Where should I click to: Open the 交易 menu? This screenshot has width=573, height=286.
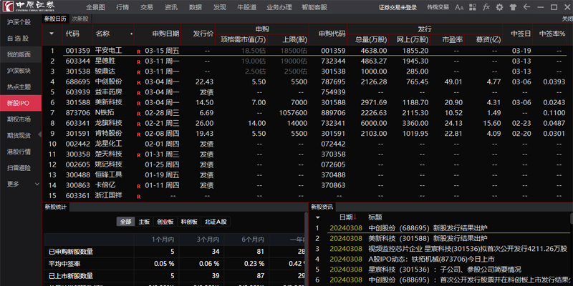coord(147,7)
